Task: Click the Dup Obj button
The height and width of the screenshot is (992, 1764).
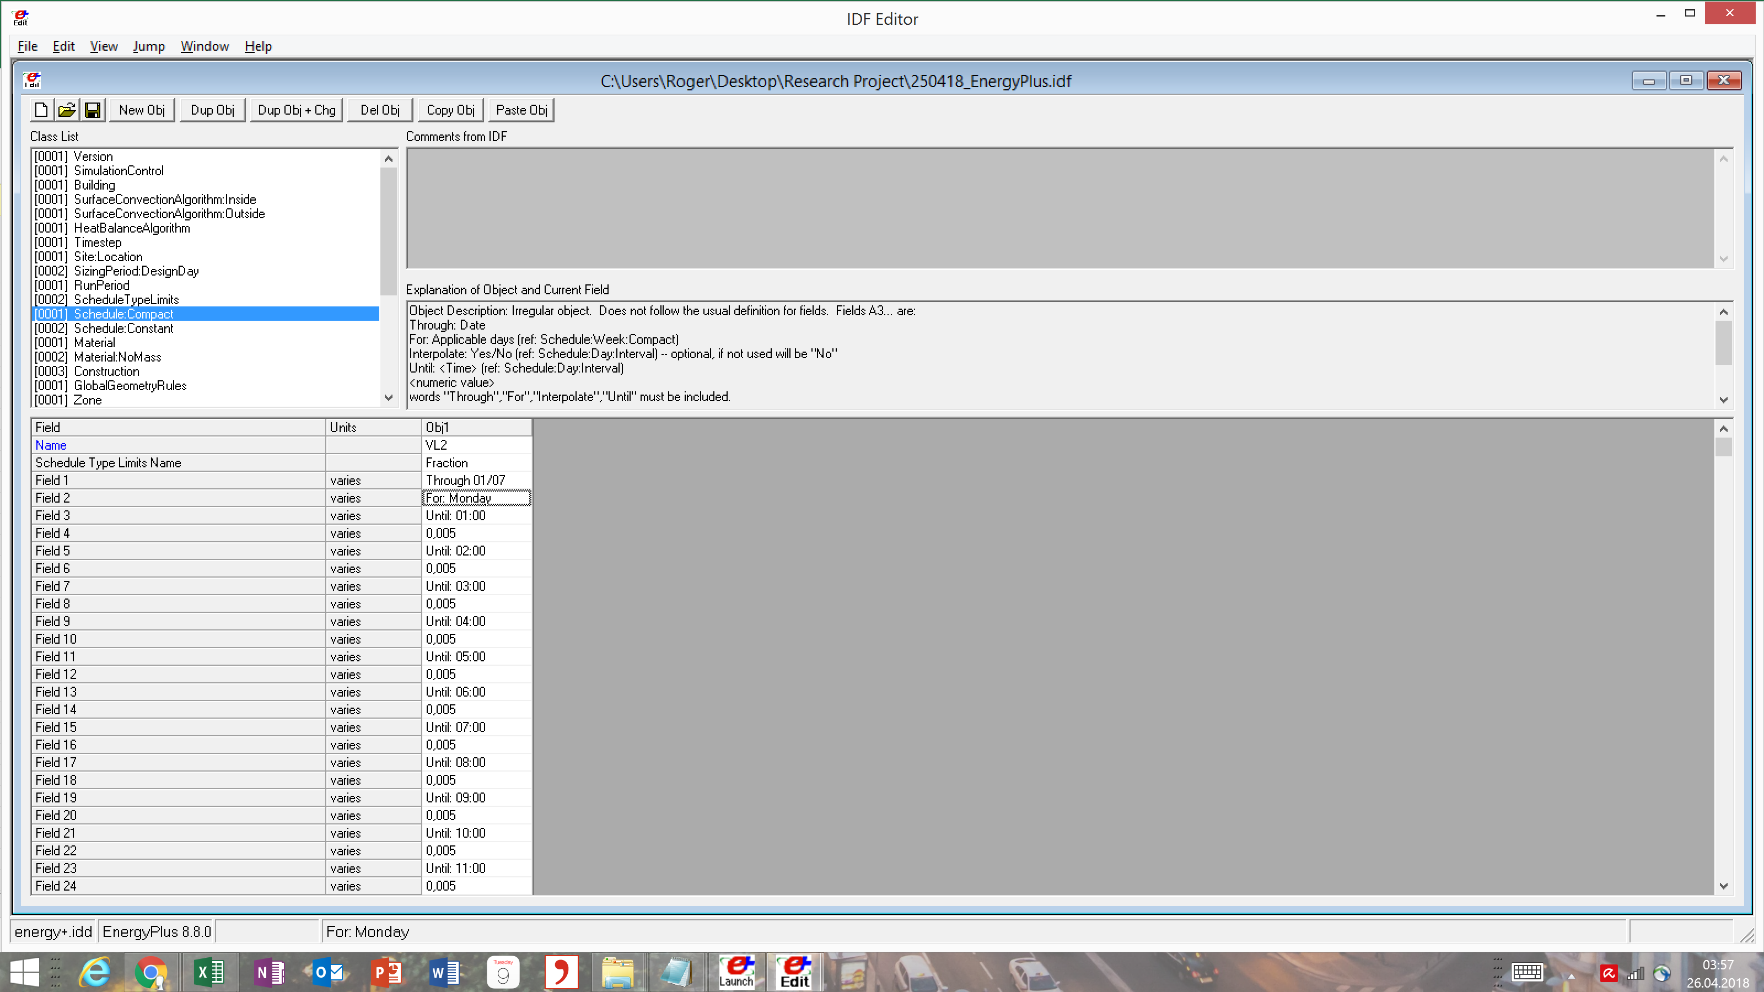Action: coord(212,110)
